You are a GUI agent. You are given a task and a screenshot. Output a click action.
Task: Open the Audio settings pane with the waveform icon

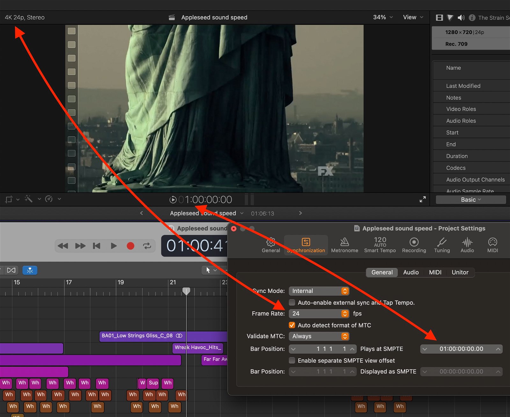pyautogui.click(x=467, y=245)
